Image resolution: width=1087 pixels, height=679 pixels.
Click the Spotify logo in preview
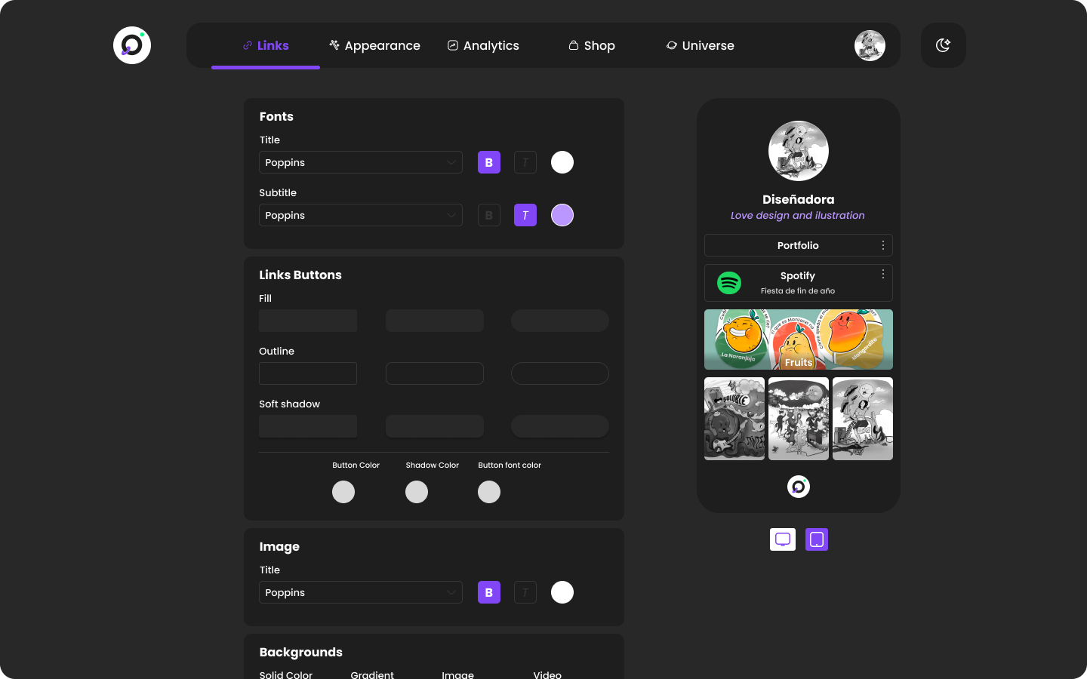click(x=729, y=283)
